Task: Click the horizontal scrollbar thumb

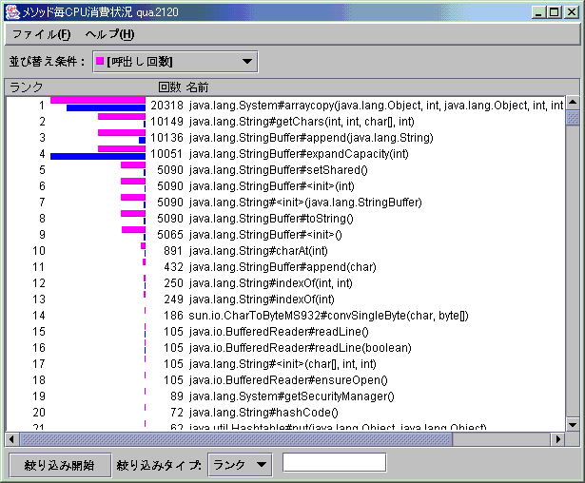Action: (236, 439)
